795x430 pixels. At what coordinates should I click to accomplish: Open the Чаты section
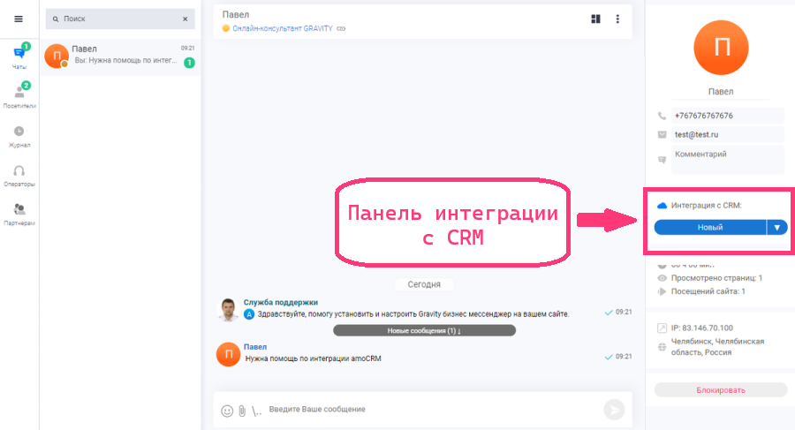19,57
